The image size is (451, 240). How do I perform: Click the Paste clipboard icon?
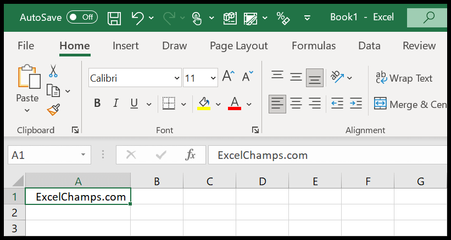click(x=29, y=76)
